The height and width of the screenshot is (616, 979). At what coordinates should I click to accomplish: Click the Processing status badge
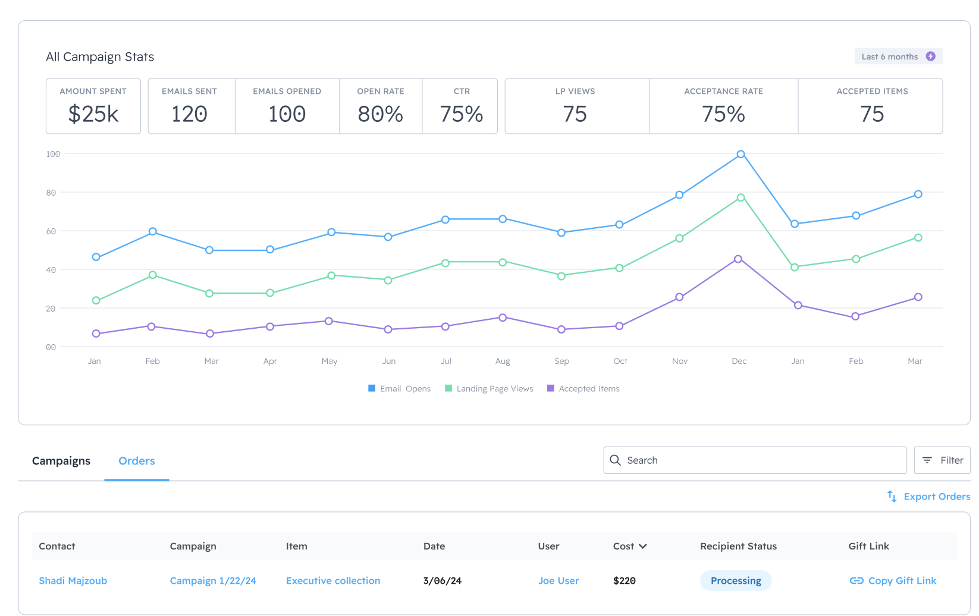click(735, 581)
